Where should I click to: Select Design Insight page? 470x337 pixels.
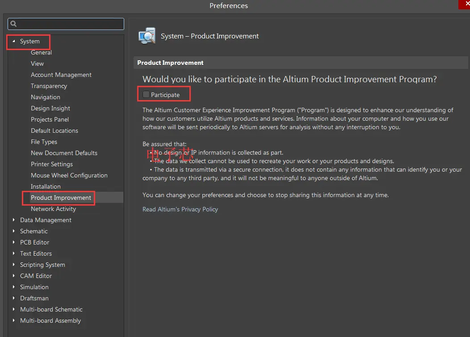click(50, 108)
